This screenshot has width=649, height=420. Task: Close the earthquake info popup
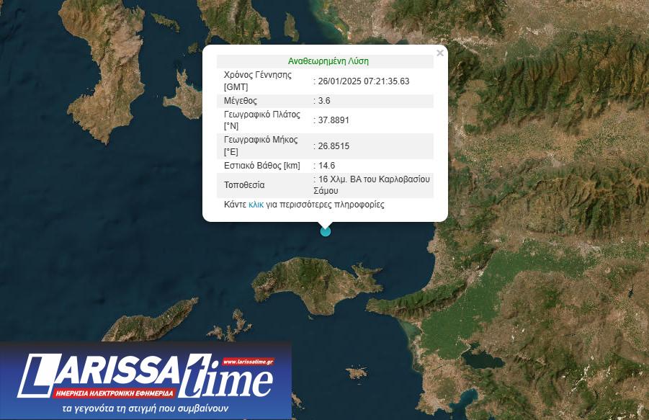(439, 53)
